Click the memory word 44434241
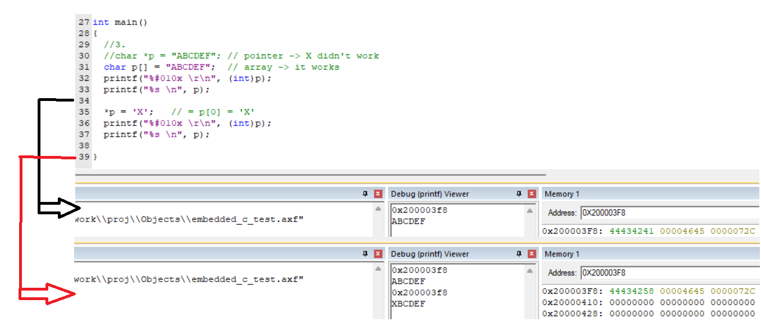The height and width of the screenshot is (336, 761). 632,231
